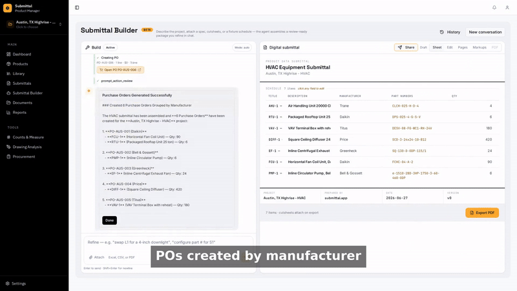Click part number FCHC-04-A-2
517x291 pixels.
402,162
